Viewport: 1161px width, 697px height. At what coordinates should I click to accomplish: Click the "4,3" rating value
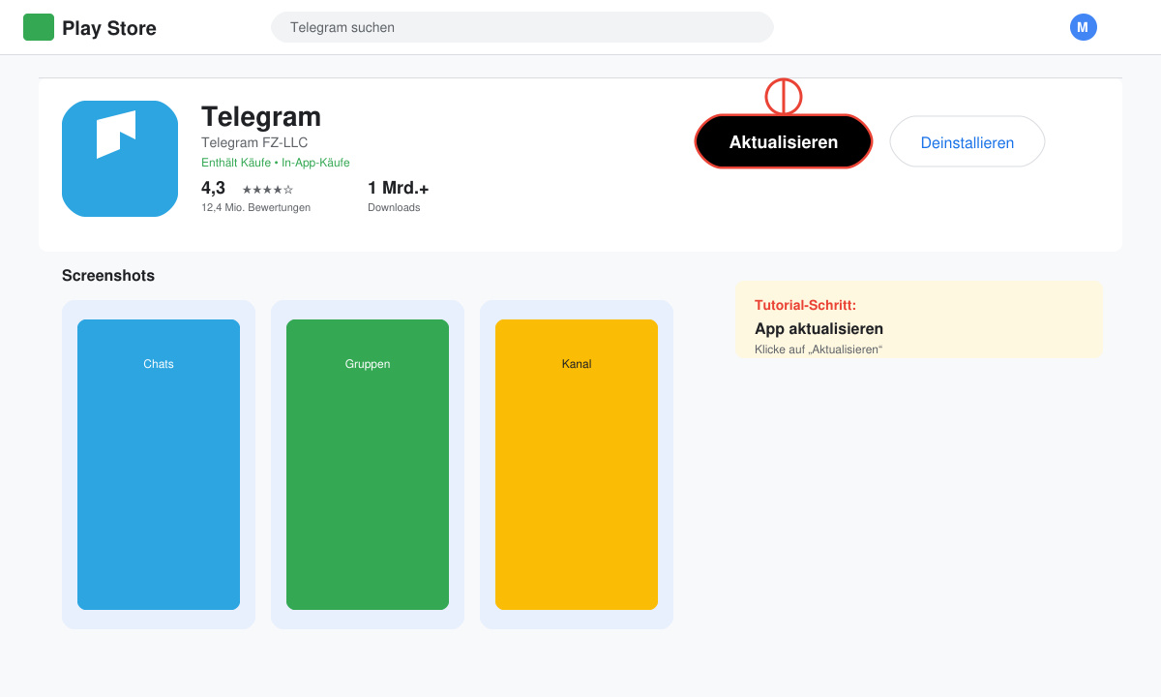pos(213,188)
